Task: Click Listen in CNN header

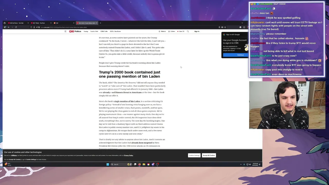Action: [x=172, y=31]
